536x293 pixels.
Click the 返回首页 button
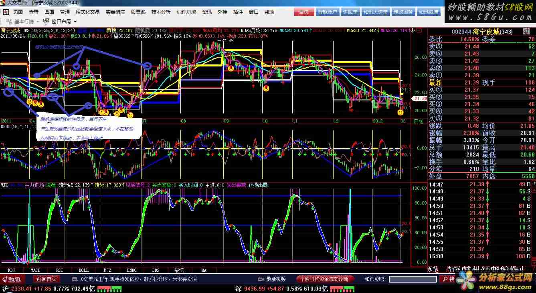pos(47,279)
